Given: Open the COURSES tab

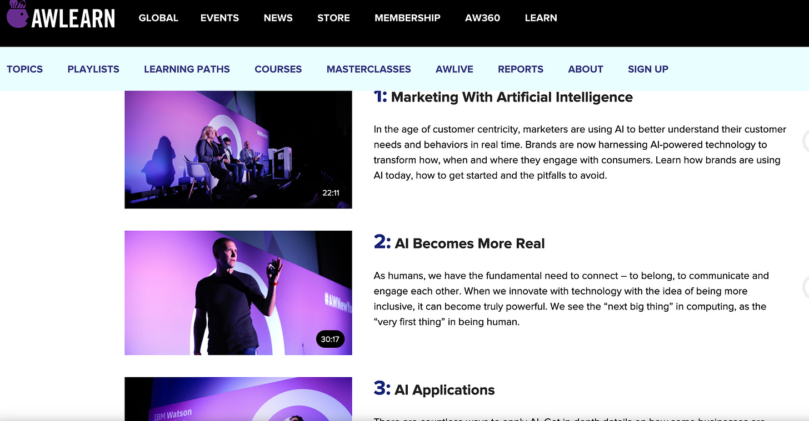Looking at the screenshot, I should [x=278, y=69].
